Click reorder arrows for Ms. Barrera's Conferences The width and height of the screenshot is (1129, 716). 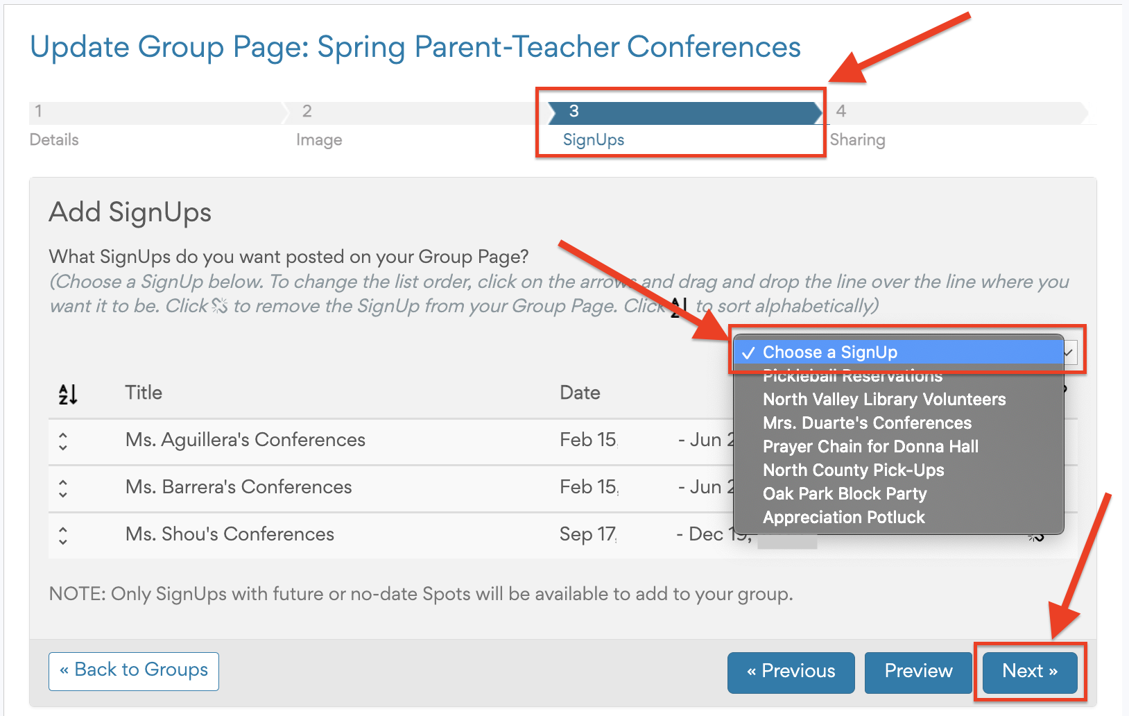pyautogui.click(x=63, y=488)
